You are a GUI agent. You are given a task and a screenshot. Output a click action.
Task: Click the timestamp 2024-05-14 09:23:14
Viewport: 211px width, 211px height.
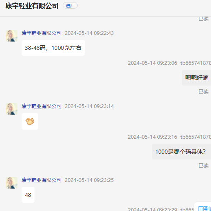[x=89, y=106]
